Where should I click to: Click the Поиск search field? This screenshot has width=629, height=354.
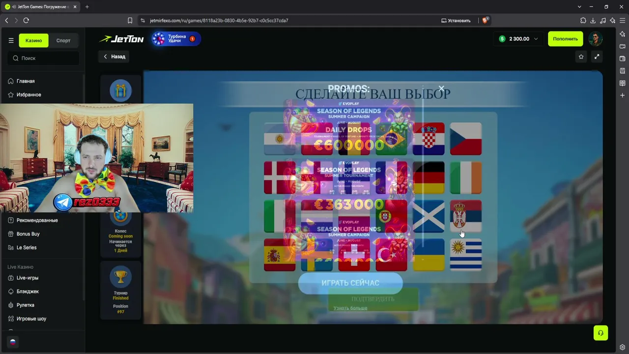(x=43, y=58)
